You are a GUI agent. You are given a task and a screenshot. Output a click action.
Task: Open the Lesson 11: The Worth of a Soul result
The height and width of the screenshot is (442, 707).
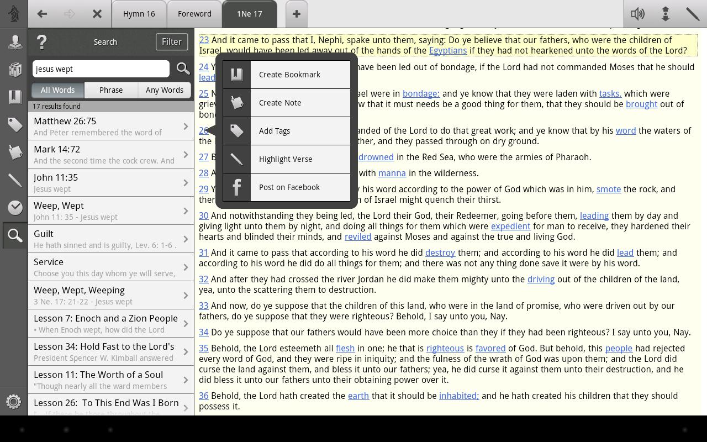pos(111,380)
